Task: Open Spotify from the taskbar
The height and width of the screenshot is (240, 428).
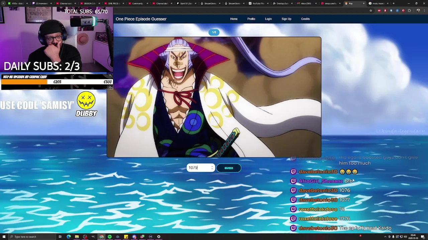Action: tap(110, 237)
